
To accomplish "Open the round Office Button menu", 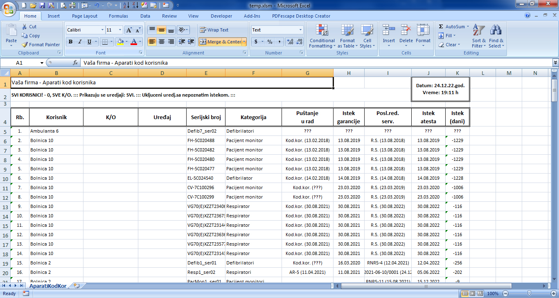I will pyautogui.click(x=9, y=9).
